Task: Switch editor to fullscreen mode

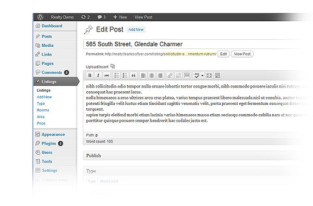Action: (x=209, y=76)
